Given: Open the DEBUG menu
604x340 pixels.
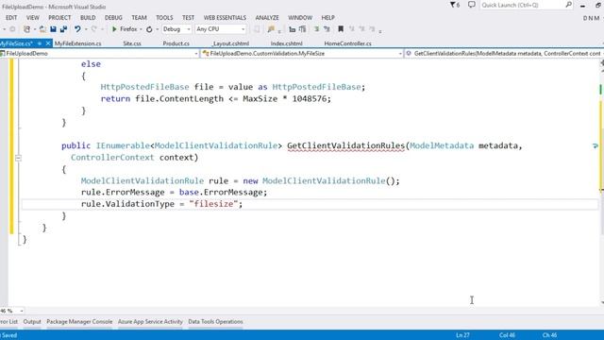Looking at the screenshot, I should 113,18.
